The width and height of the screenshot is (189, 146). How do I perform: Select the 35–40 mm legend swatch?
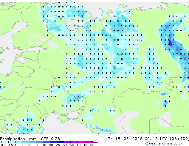(x=74, y=142)
